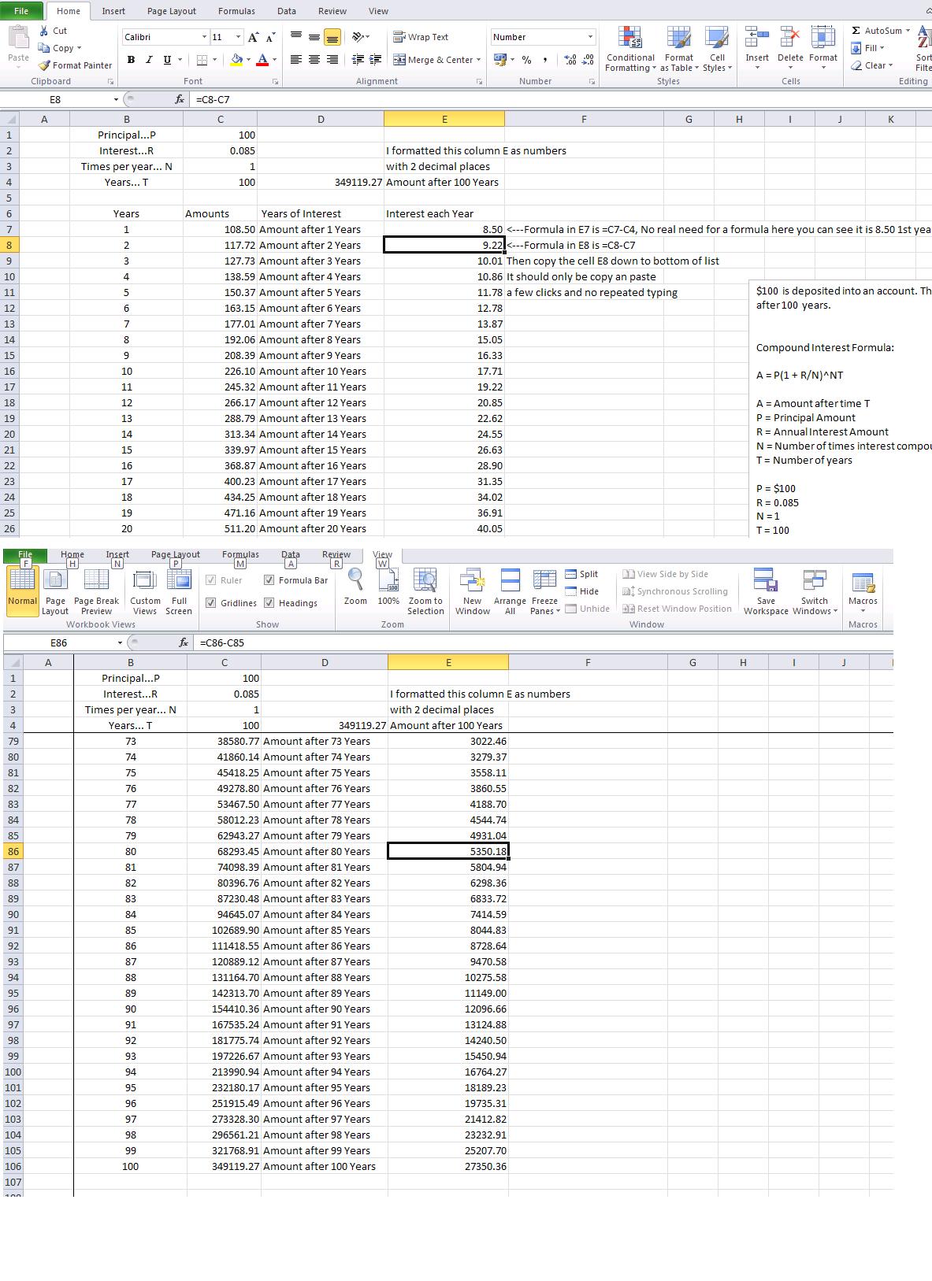Toggle the Headings checkbox

tap(269, 603)
